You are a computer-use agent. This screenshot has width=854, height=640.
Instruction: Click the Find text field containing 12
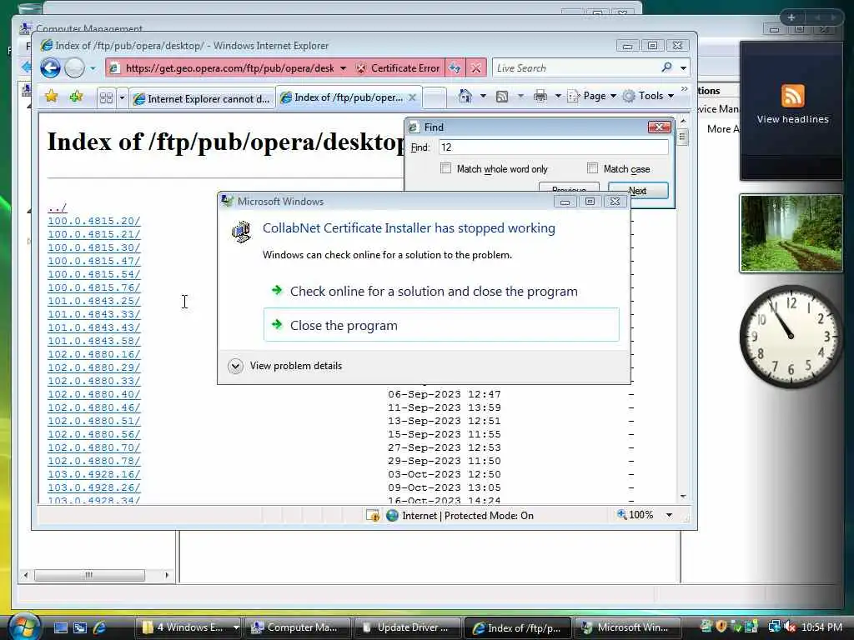pyautogui.click(x=554, y=147)
